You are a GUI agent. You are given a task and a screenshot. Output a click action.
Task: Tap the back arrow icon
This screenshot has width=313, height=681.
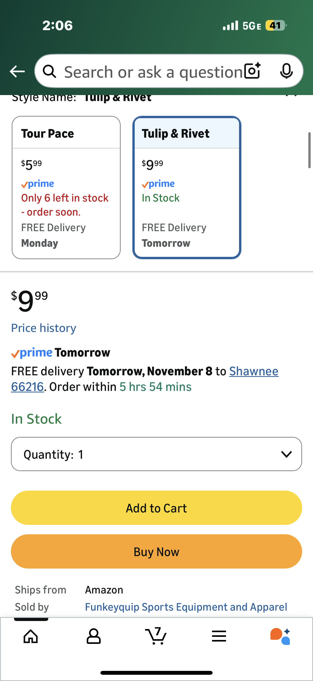tap(17, 71)
